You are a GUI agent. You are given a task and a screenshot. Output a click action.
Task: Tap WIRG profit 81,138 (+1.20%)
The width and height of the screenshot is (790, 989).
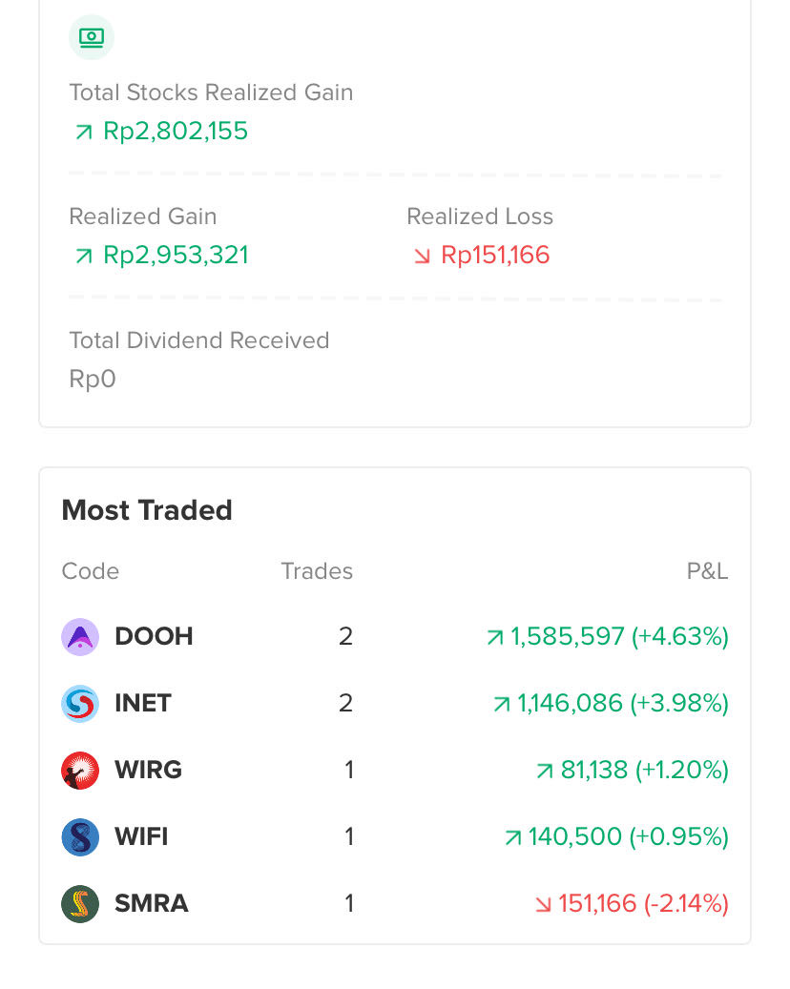point(633,771)
